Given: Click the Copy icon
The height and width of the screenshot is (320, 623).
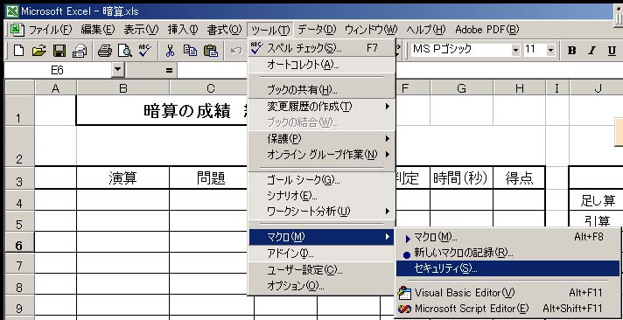Looking at the screenshot, I should pyautogui.click(x=191, y=51).
